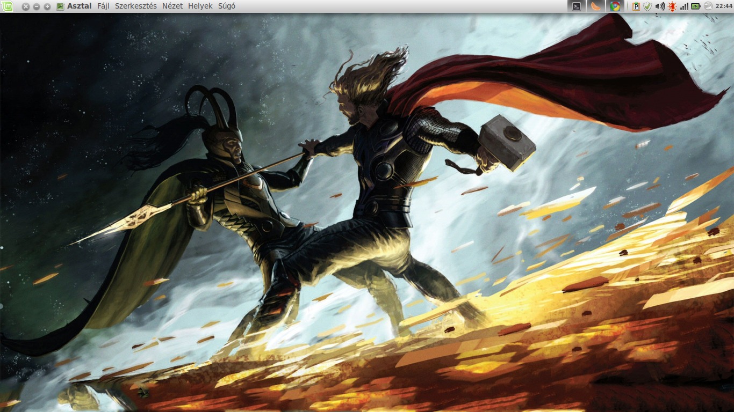This screenshot has height=412, width=734.
Task: Click the Asztal desktop icon beside title
Action: 60,6
